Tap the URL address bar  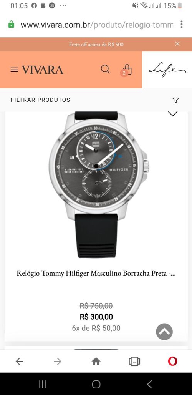click(97, 25)
